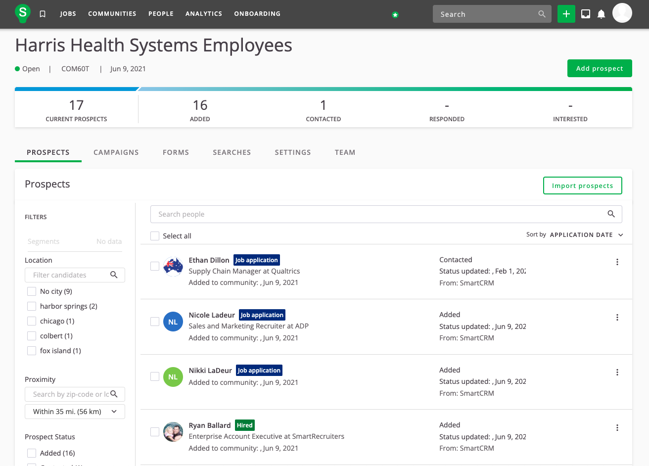The width and height of the screenshot is (649, 466).
Task: Check the Added (16) status filter
Action: [32, 453]
